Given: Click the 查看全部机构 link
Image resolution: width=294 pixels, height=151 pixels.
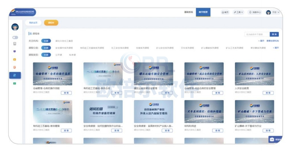Looking at the screenshot, I should tap(273, 41).
